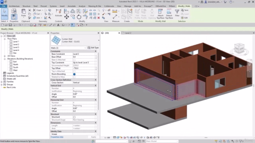The width and height of the screenshot is (255, 143).
Task: Toggle the Structural checkbox
Action: coord(75,117)
